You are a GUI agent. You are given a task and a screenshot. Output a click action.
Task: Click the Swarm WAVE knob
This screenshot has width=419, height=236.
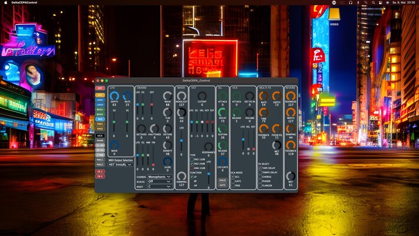click(x=167, y=96)
